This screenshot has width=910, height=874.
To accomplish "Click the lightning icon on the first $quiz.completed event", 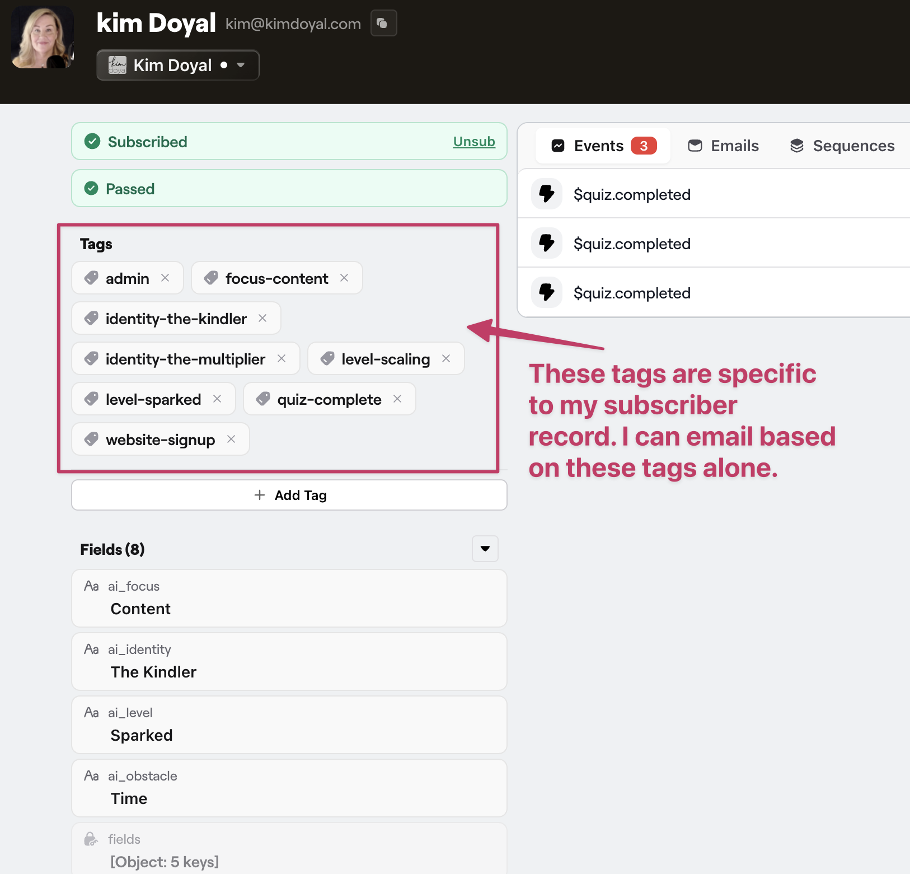I will click(x=546, y=194).
